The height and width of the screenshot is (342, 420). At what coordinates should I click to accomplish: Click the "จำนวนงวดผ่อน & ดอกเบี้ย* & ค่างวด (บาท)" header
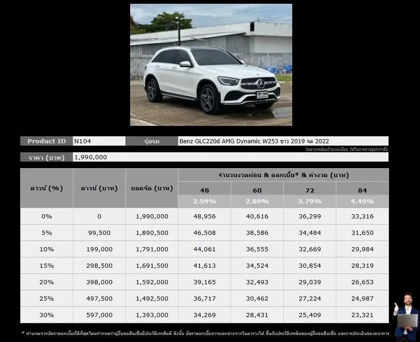283,175
